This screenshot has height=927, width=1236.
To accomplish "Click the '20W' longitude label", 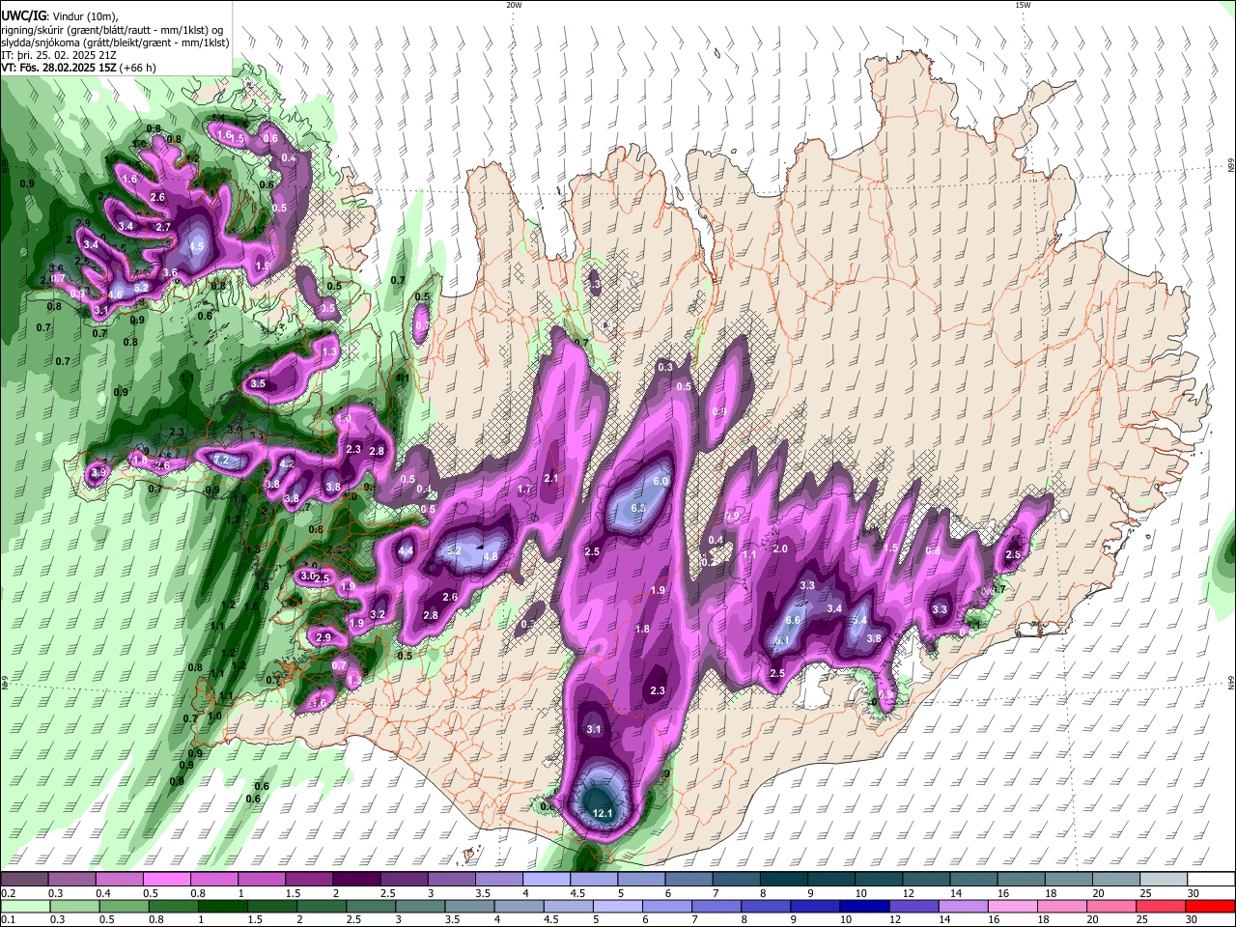I will pyautogui.click(x=514, y=5).
